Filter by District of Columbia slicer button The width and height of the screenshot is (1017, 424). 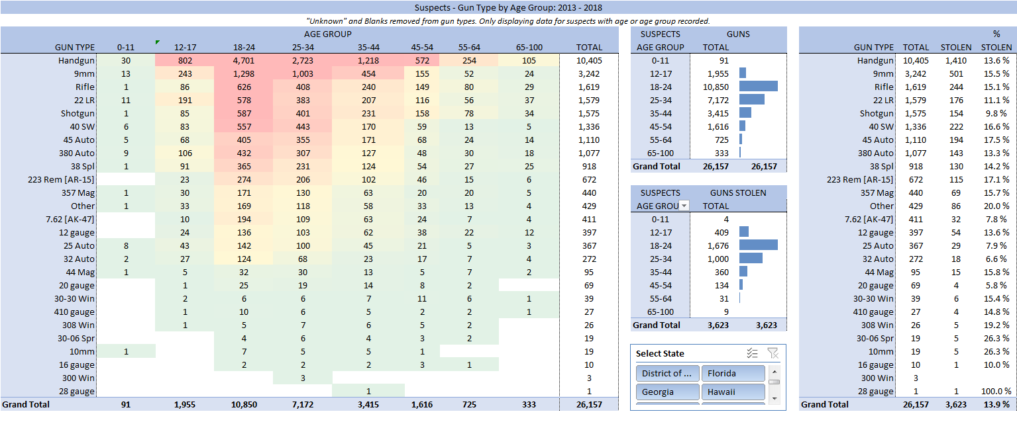point(667,373)
